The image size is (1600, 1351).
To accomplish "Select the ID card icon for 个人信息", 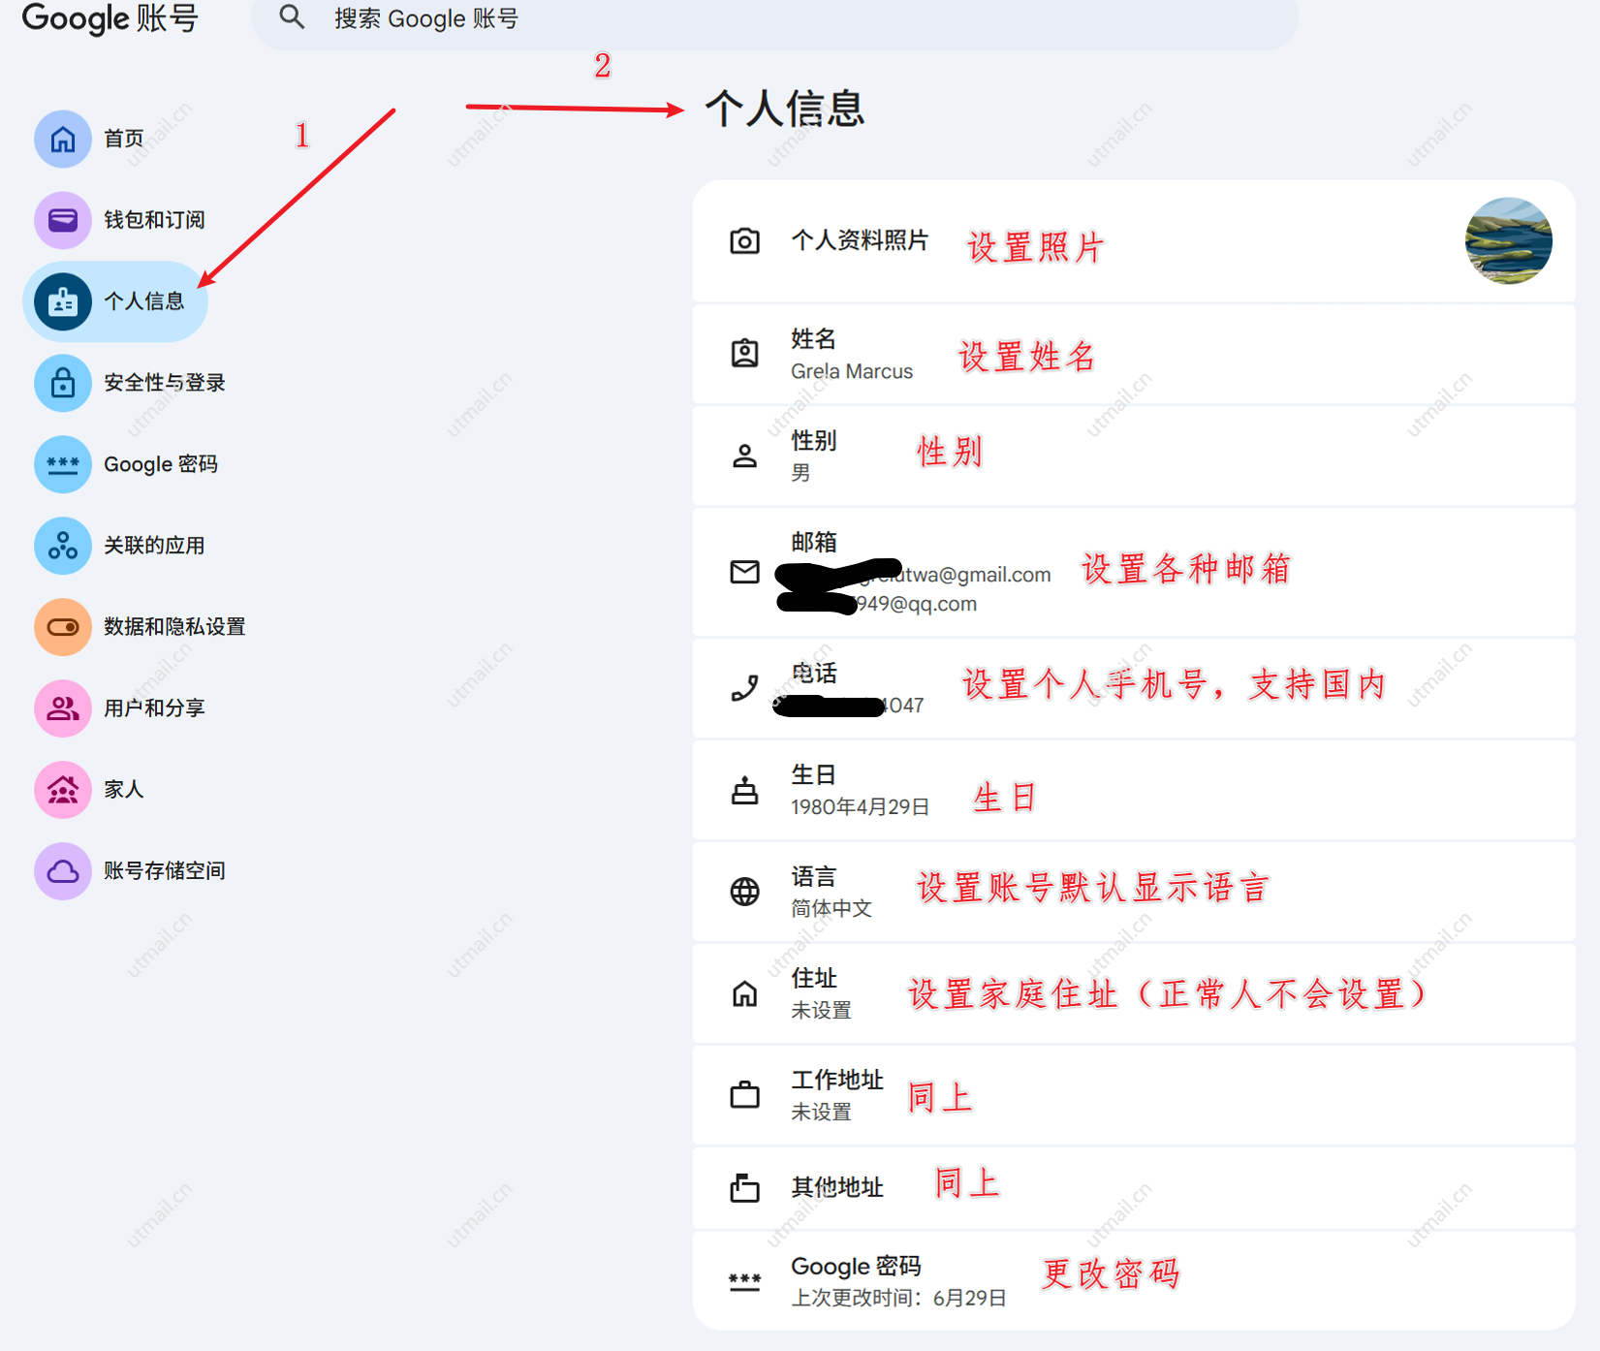I will pos(63,301).
